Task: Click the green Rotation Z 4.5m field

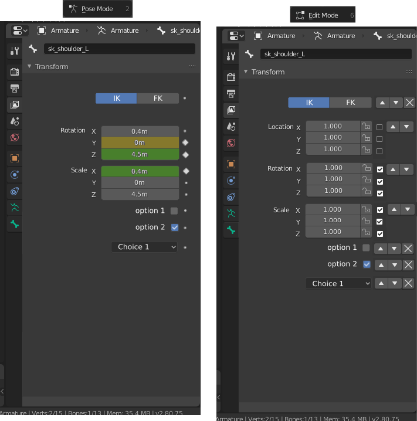Action: [140, 154]
